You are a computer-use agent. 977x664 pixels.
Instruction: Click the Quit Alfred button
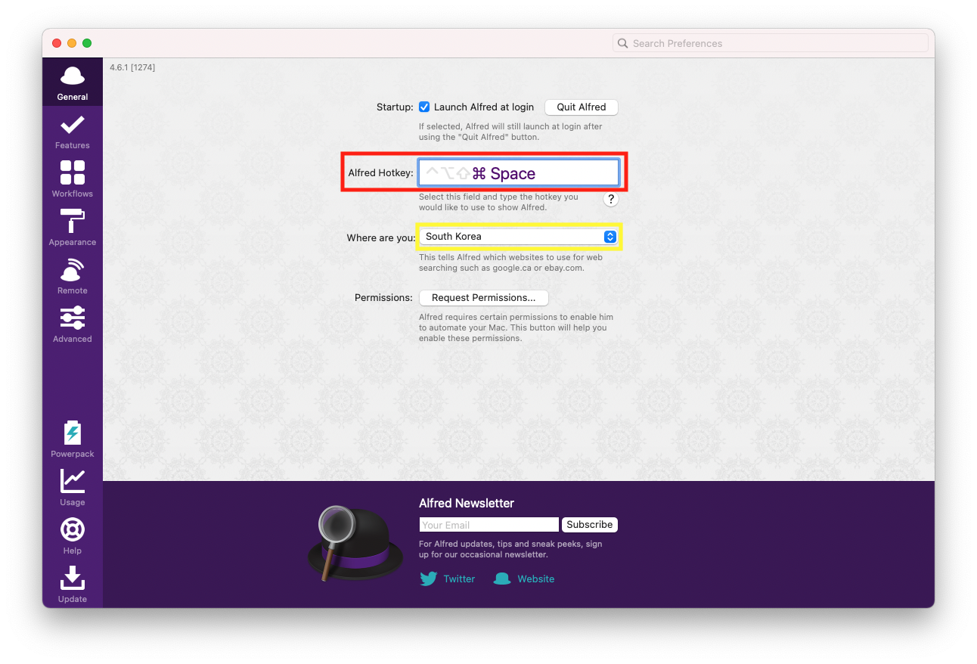[582, 107]
